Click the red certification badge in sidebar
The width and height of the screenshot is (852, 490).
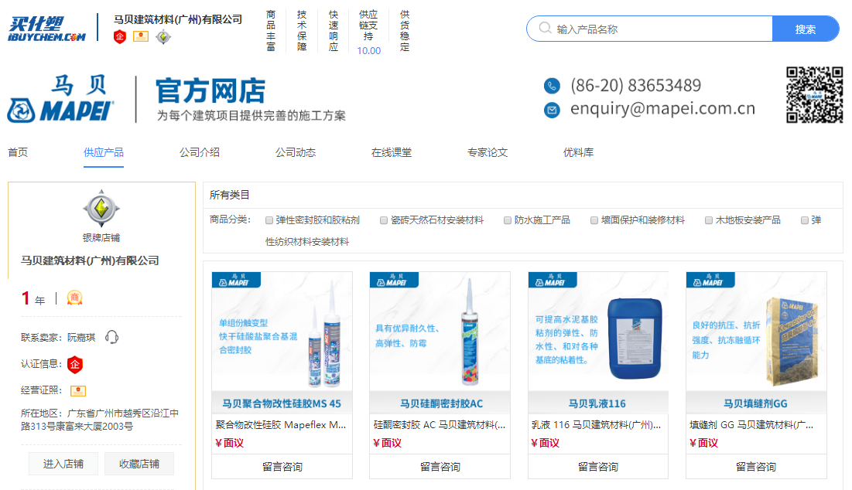75,365
